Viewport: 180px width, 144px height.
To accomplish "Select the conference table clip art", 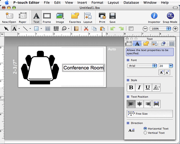I will [40, 67].
